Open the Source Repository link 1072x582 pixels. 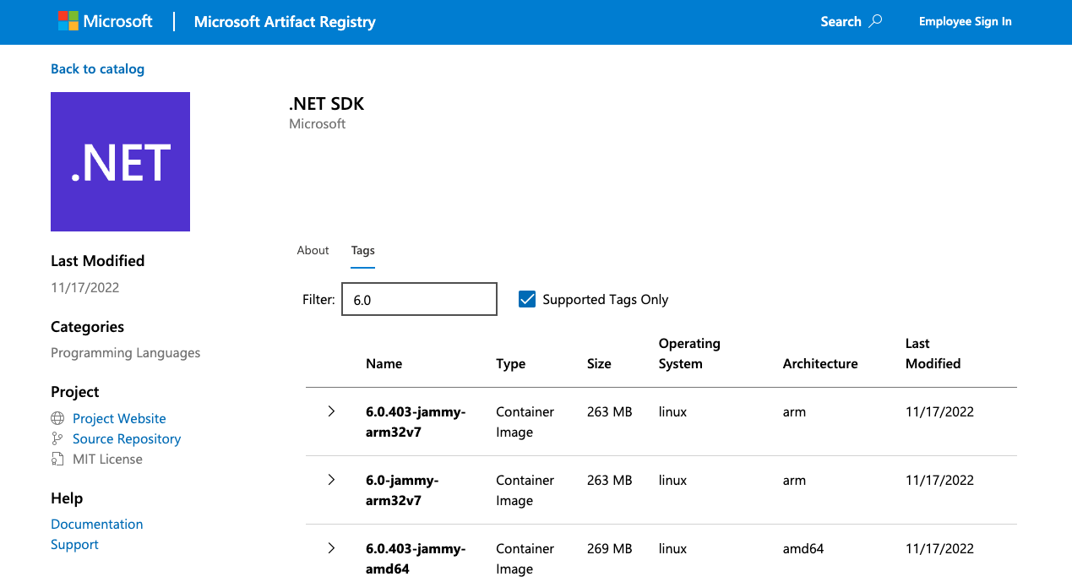point(127,438)
